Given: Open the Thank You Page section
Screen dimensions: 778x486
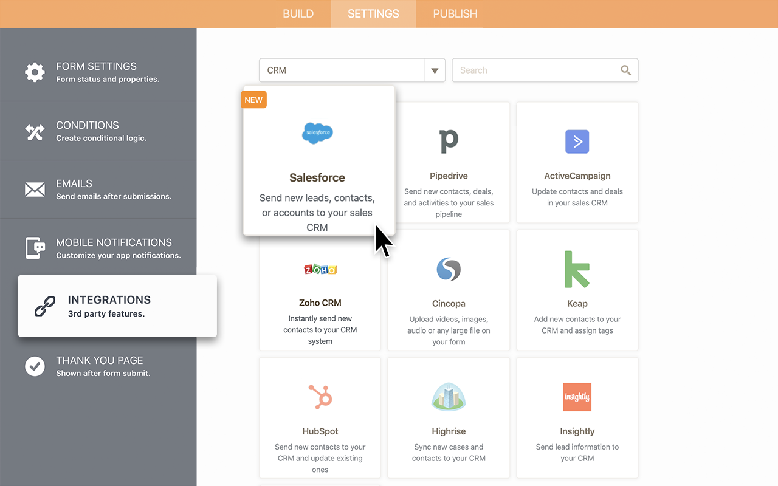Looking at the screenshot, I should [x=35, y=366].
